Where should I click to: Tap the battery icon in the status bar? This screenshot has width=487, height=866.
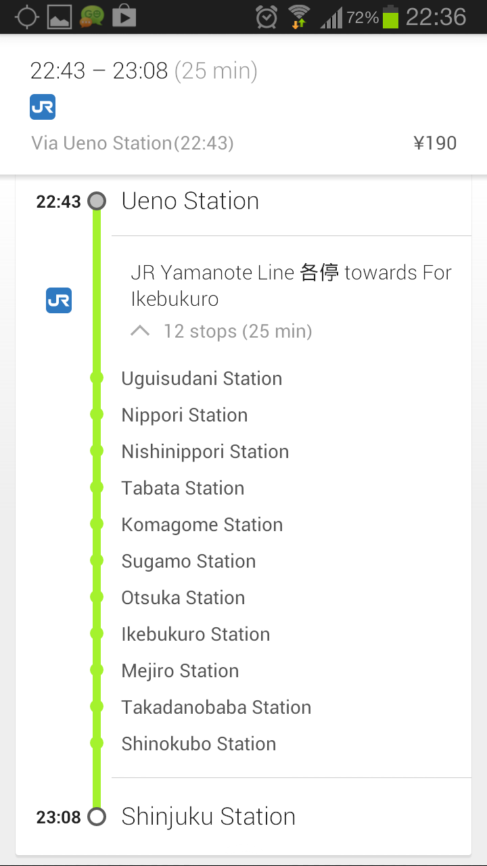[390, 16]
